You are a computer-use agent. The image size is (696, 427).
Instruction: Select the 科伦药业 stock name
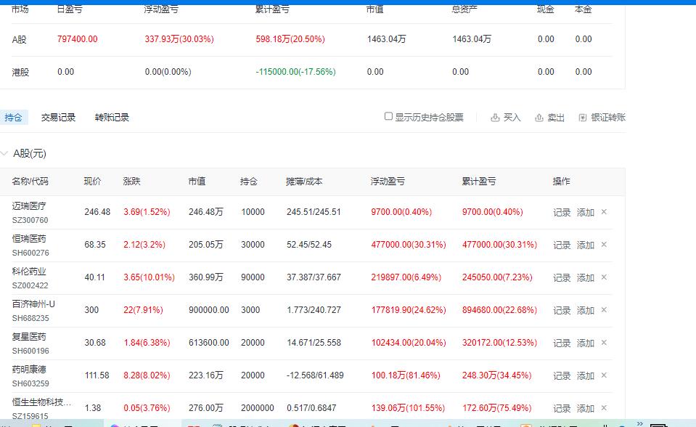29,271
